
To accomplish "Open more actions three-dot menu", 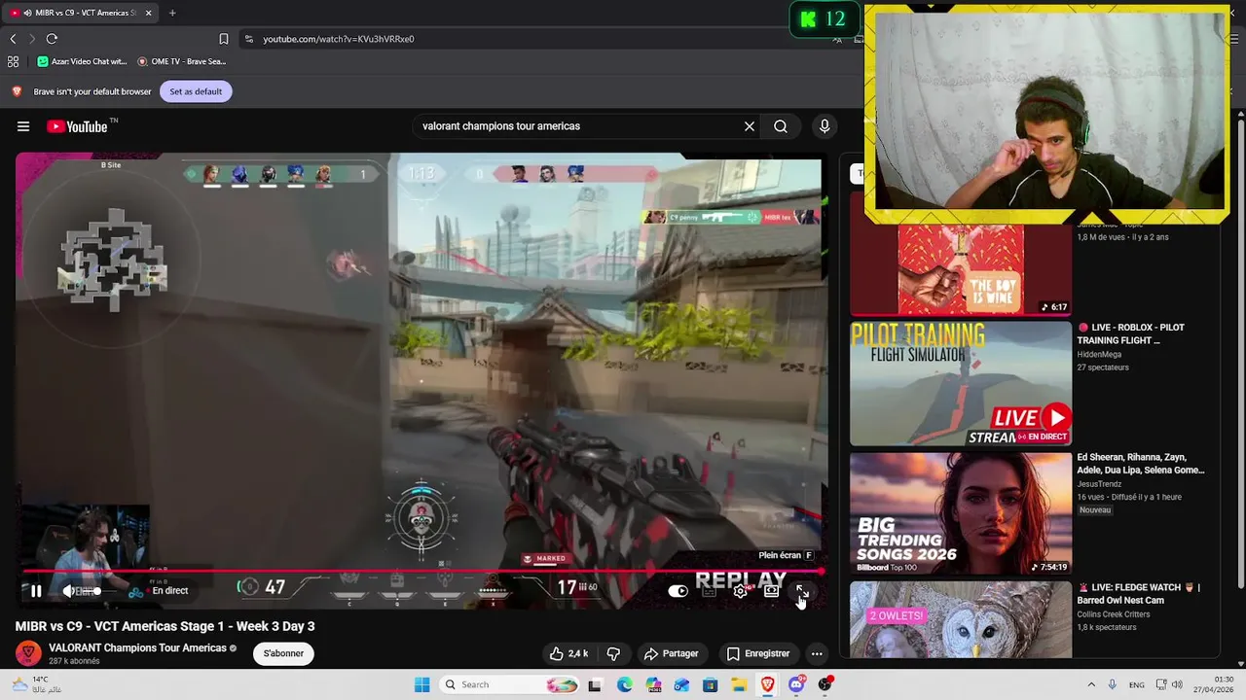I will click(x=817, y=653).
